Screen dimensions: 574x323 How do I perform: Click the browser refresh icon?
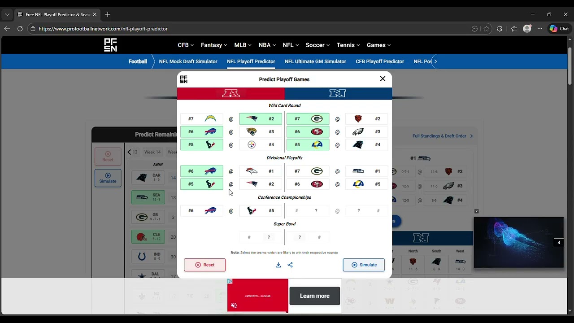[20, 29]
